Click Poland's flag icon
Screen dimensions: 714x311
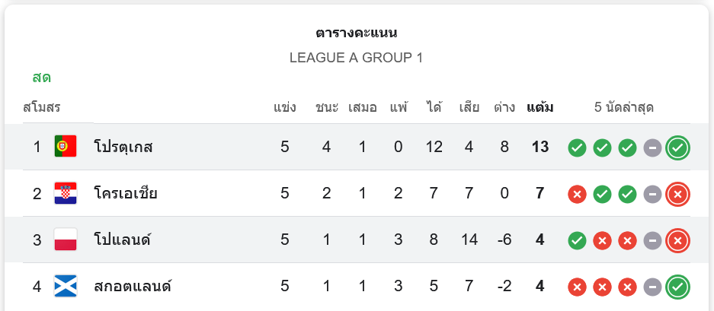pos(66,240)
